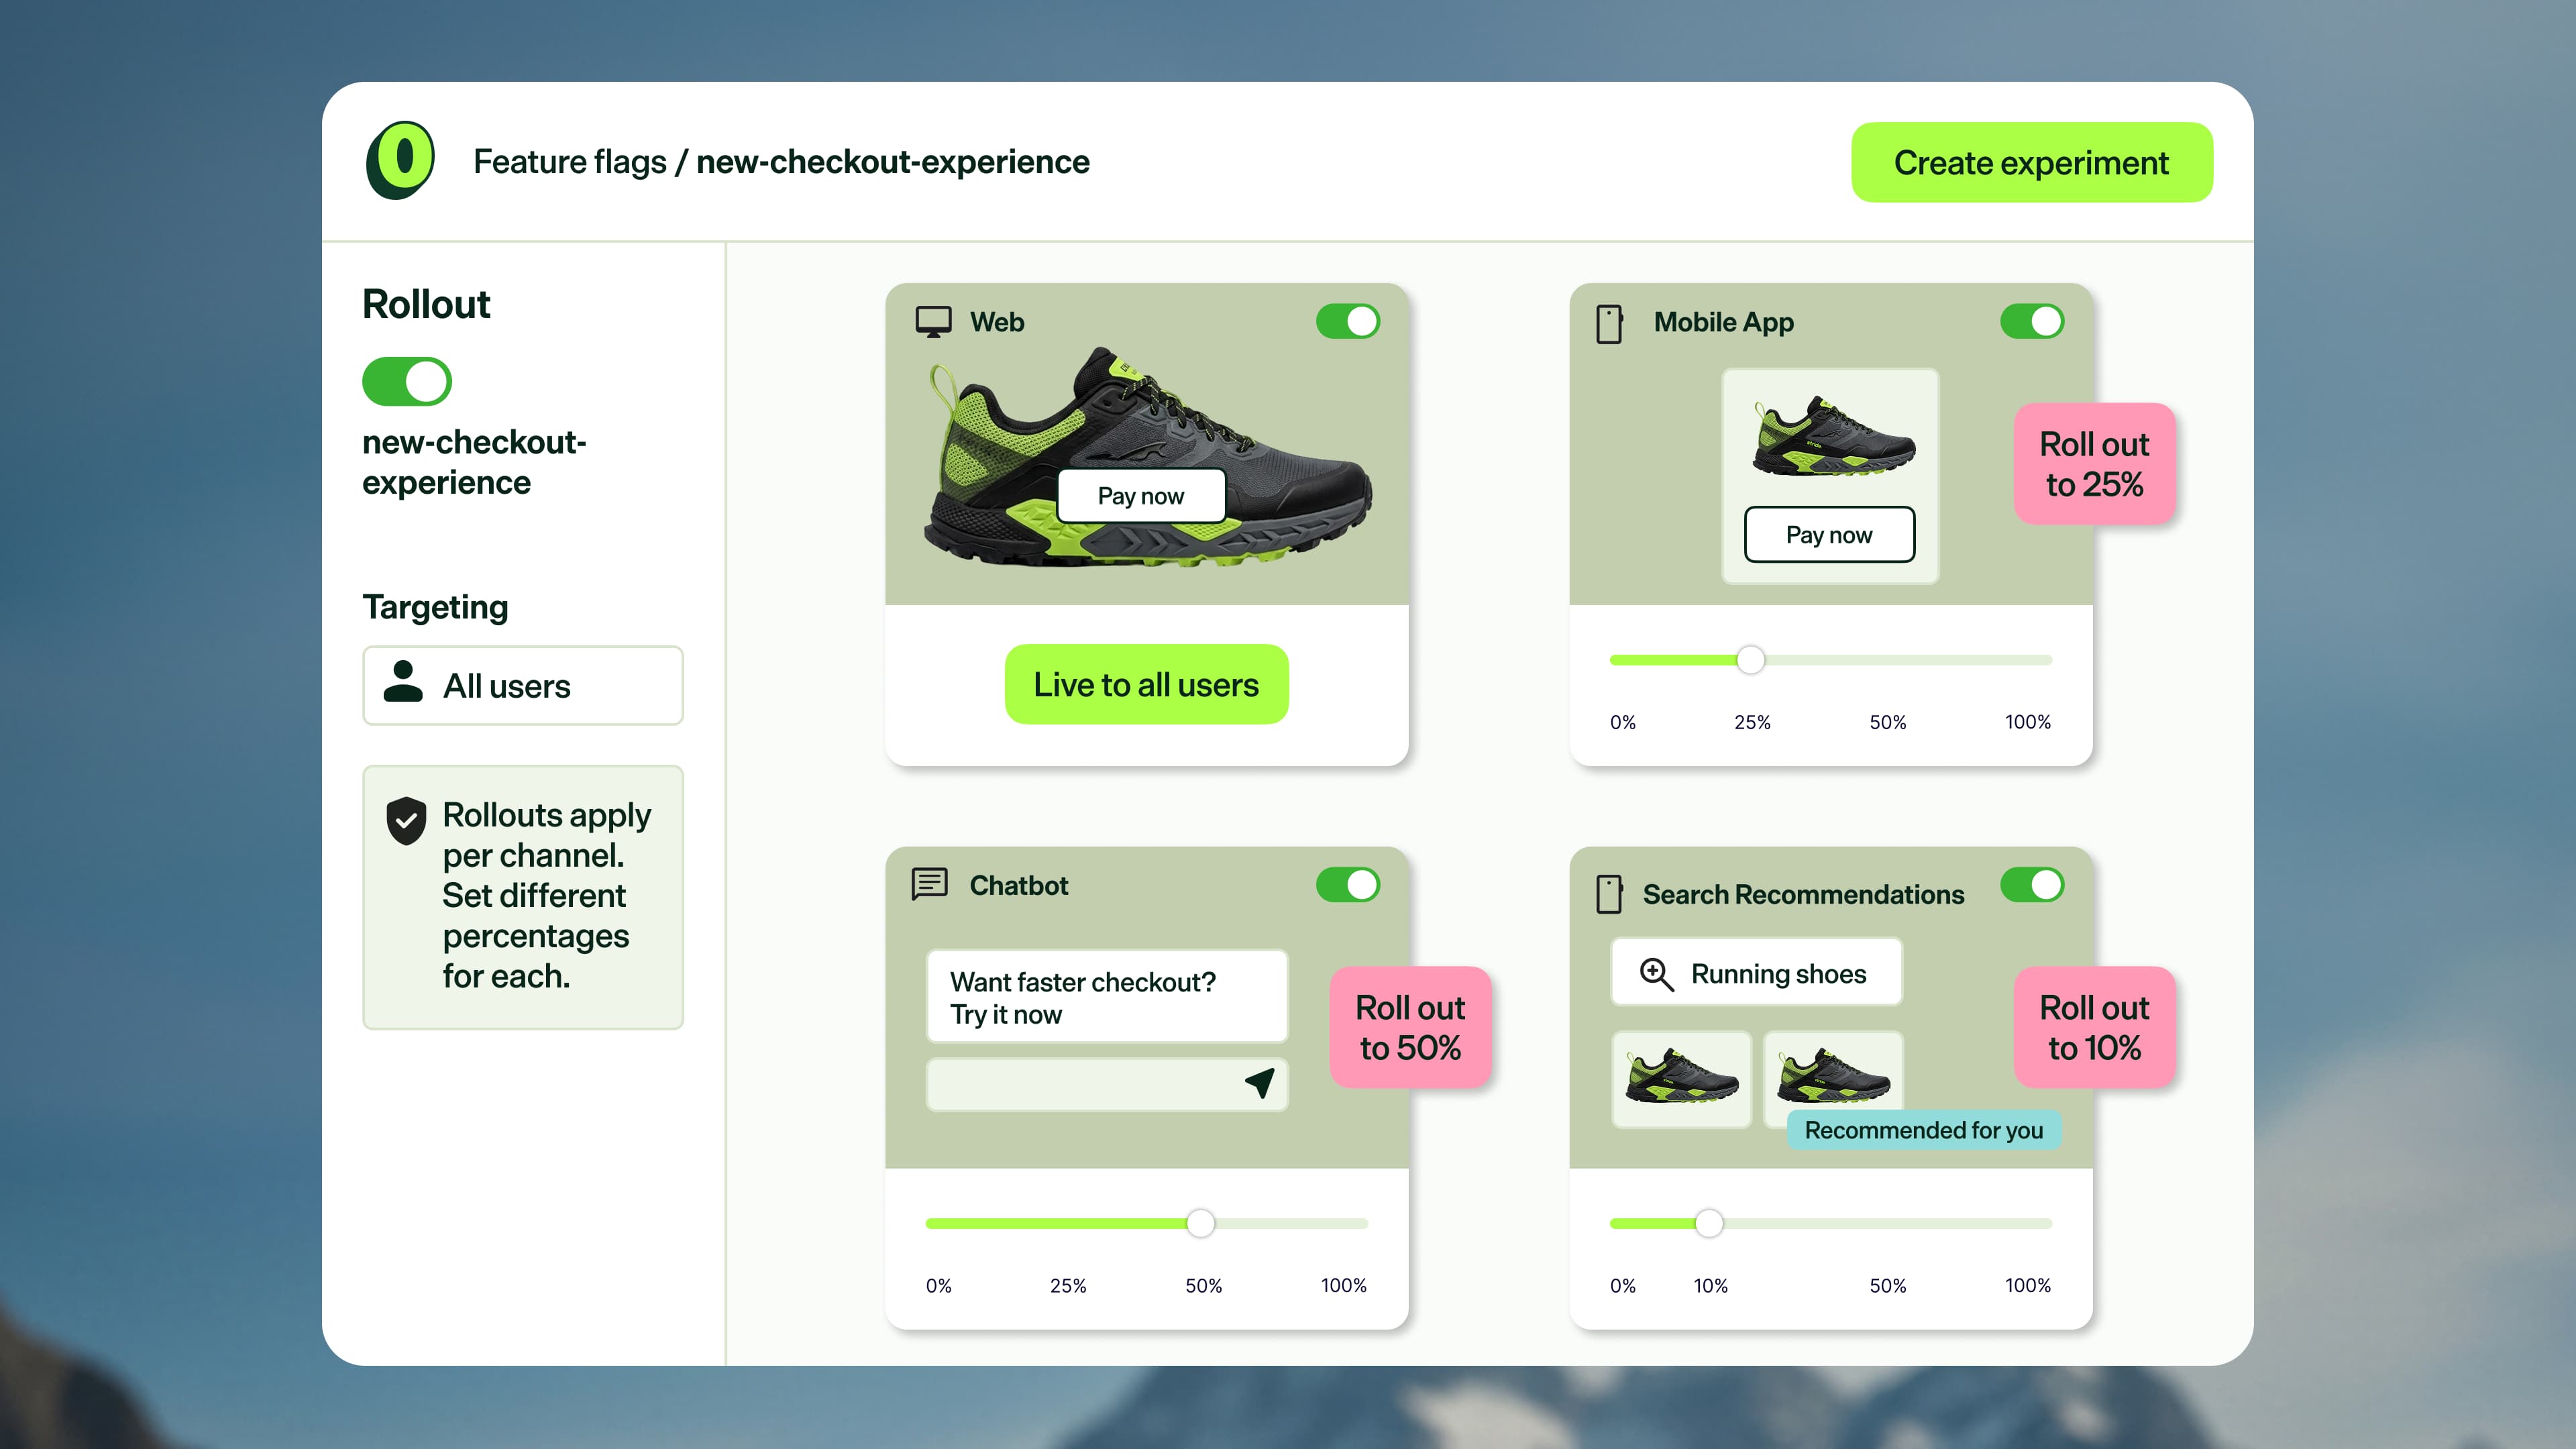Click the magnifier icon beside Running shoes

[x=1656, y=973]
